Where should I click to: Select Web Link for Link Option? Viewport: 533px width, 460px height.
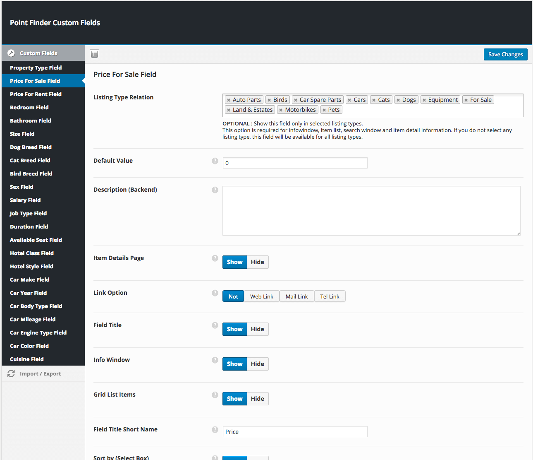coord(261,296)
